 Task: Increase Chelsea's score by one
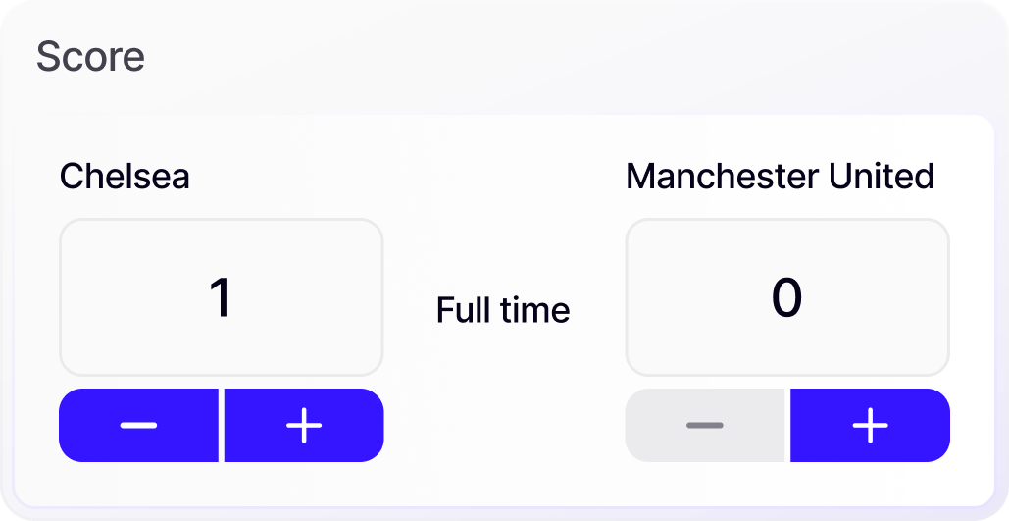pos(304,425)
